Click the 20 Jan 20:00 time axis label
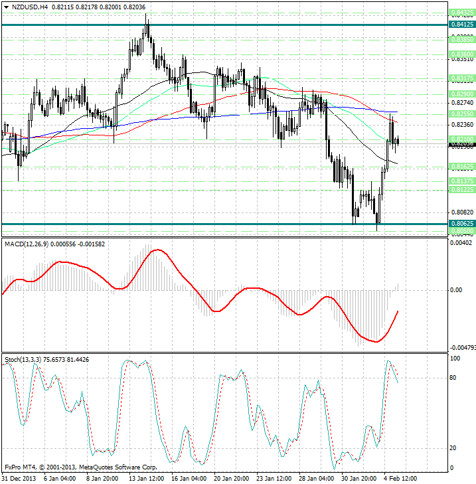 232,479
